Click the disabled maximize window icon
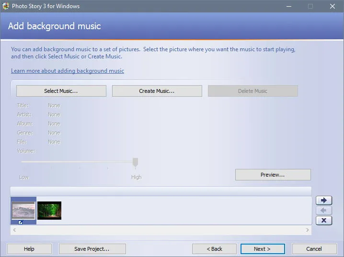Screen dimensions: 344x257 [310, 6]
